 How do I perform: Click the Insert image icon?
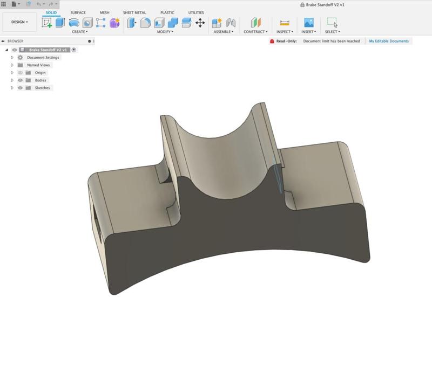308,23
